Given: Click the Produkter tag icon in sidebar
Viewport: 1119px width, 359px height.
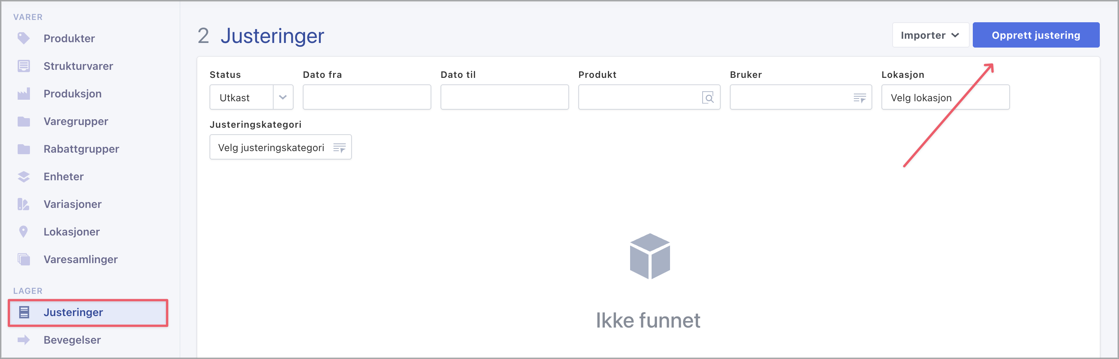Looking at the screenshot, I should tap(23, 38).
